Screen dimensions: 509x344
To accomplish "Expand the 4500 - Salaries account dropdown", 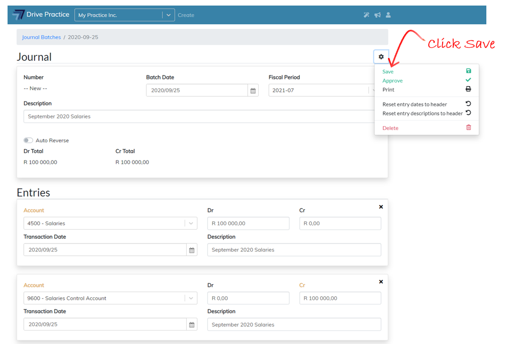I will click(191, 223).
